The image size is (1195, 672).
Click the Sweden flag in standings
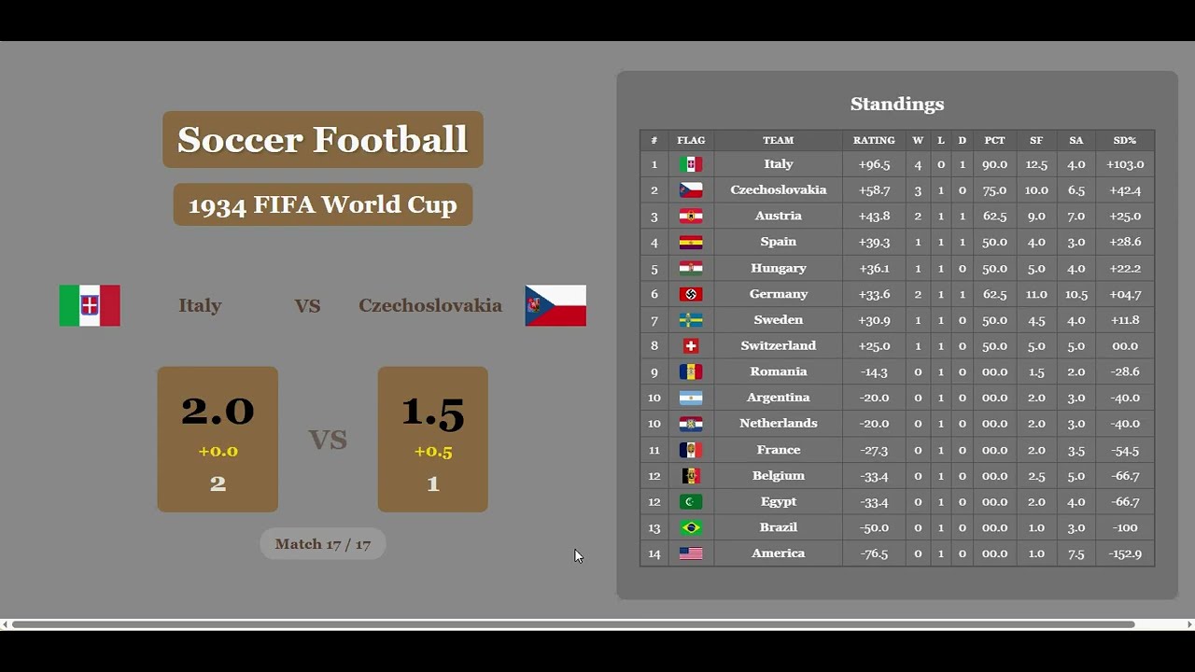tap(691, 320)
